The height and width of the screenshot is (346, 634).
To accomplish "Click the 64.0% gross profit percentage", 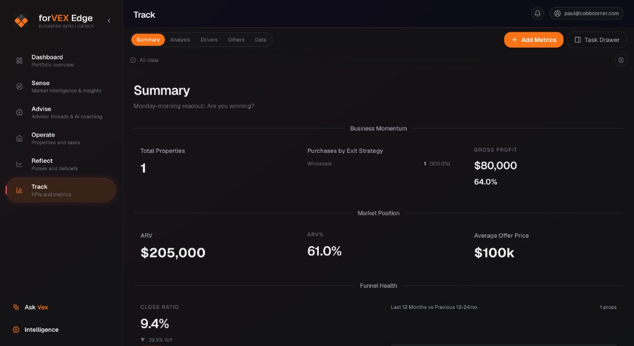I will tap(485, 182).
